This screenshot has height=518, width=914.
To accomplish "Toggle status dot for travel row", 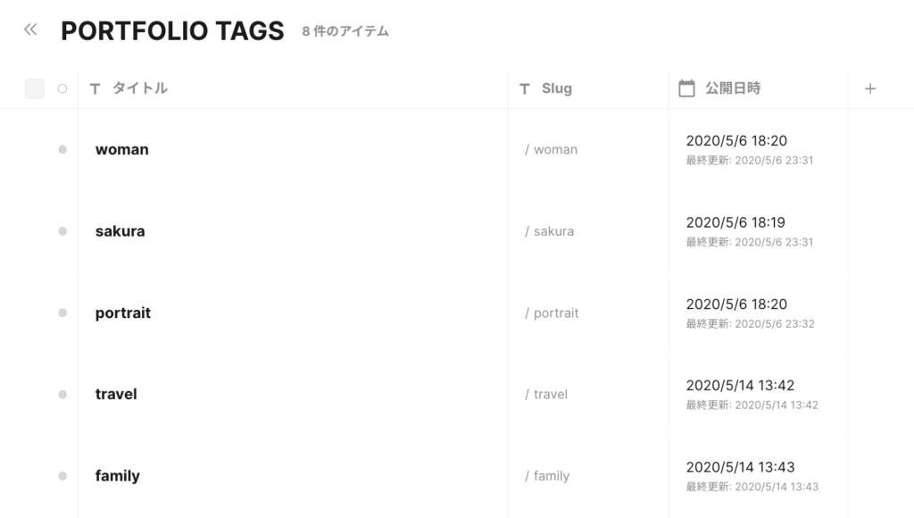I will [62, 395].
